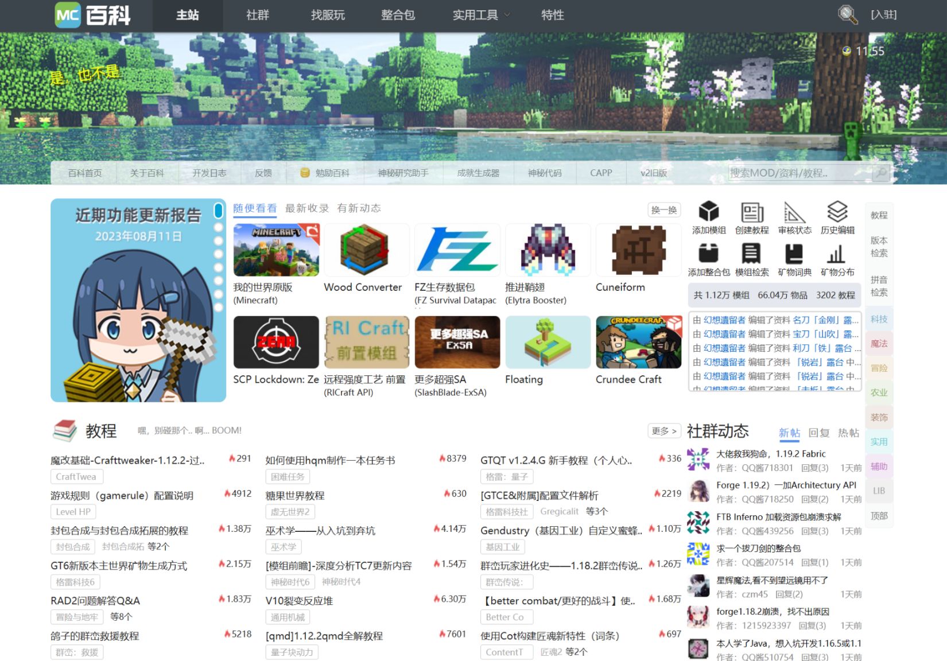The height and width of the screenshot is (661, 947).
Task: Jump to 科技 category in side rail
Action: click(x=879, y=319)
